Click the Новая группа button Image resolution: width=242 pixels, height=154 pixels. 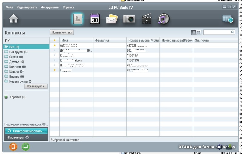click(x=36, y=86)
